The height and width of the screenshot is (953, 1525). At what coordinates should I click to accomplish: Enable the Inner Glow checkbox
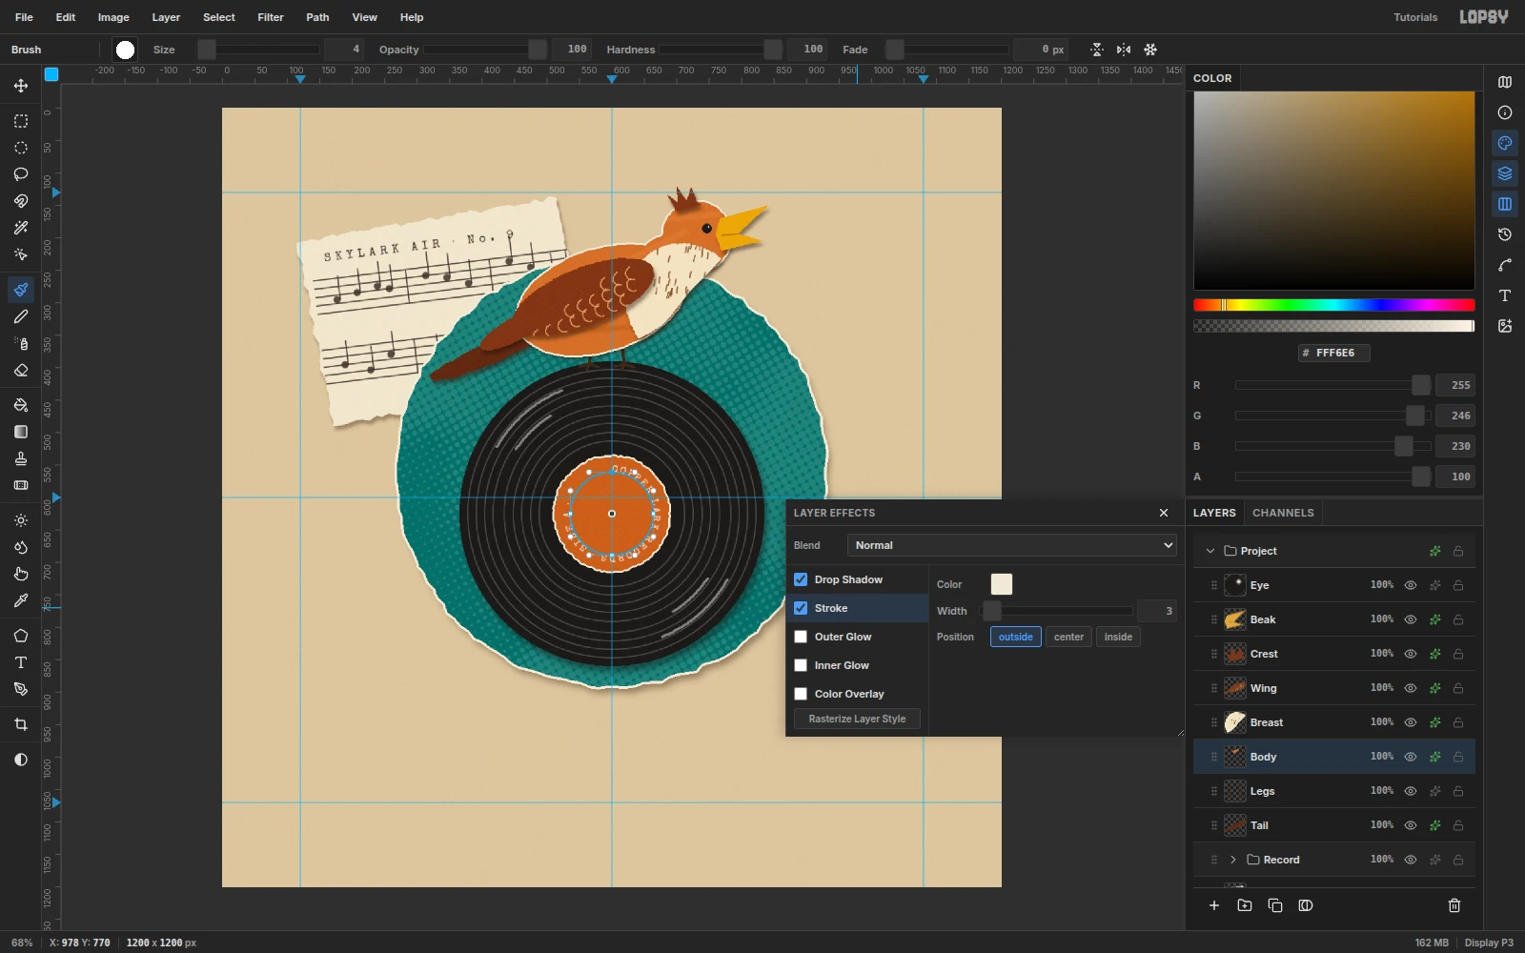coord(801,665)
